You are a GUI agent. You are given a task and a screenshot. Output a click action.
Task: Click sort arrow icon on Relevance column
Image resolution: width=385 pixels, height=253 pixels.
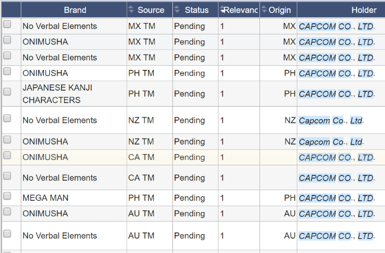pos(223,9)
